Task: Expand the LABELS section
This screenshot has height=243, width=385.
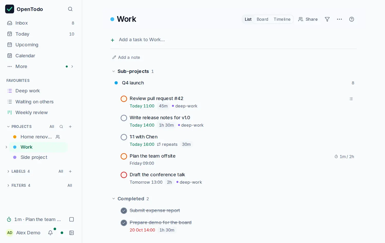Action: coord(8,171)
